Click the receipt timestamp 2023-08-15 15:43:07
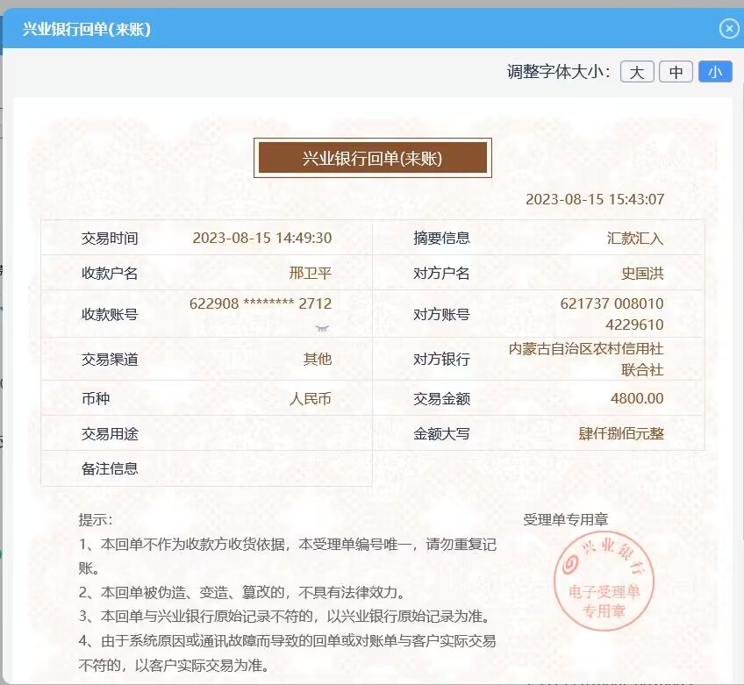This screenshot has height=685, width=744. tap(594, 199)
